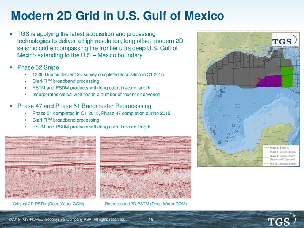Viewport: 304px width, 228px height.
Task: Click 'Phase 47 Bandmaster 2D' legend entry
Action: click(280, 158)
